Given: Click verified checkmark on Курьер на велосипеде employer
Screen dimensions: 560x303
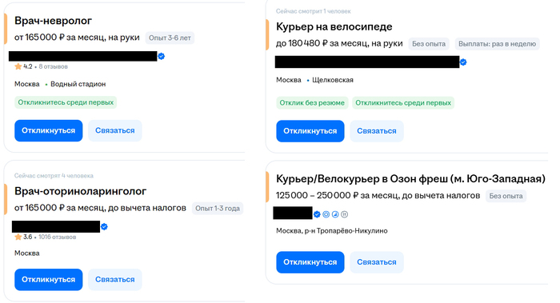Looking at the screenshot, I should pos(463,62).
